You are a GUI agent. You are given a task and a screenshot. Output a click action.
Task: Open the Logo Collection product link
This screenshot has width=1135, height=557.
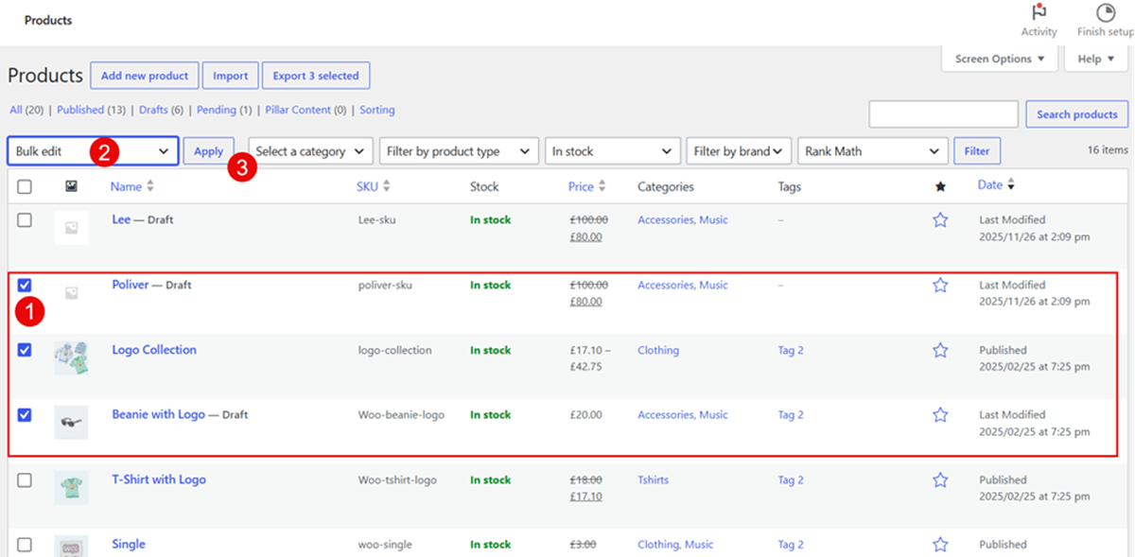pyautogui.click(x=154, y=350)
